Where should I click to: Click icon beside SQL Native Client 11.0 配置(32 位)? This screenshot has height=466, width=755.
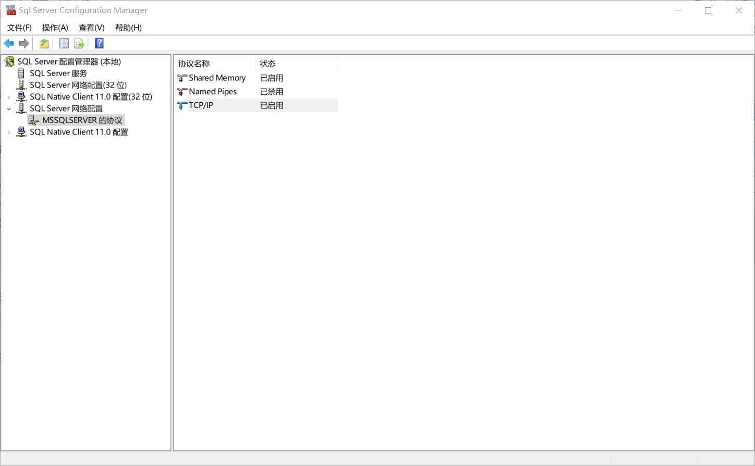click(x=21, y=97)
